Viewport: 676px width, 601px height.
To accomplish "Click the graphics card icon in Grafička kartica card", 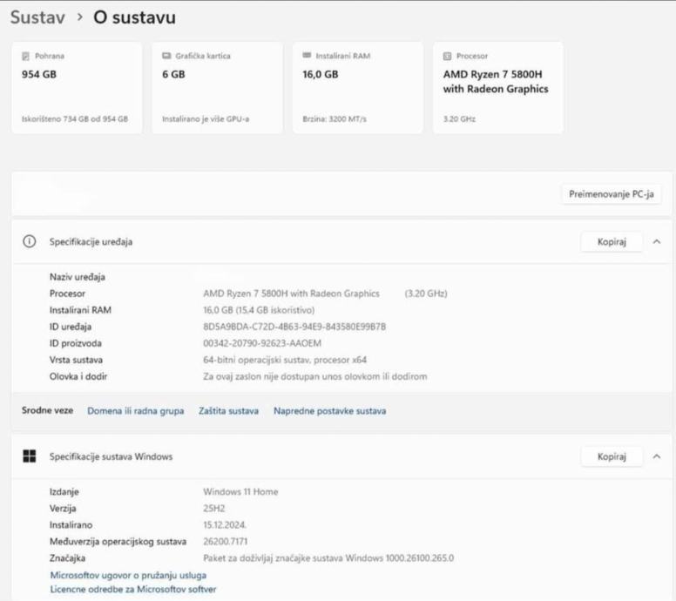I will coord(166,56).
